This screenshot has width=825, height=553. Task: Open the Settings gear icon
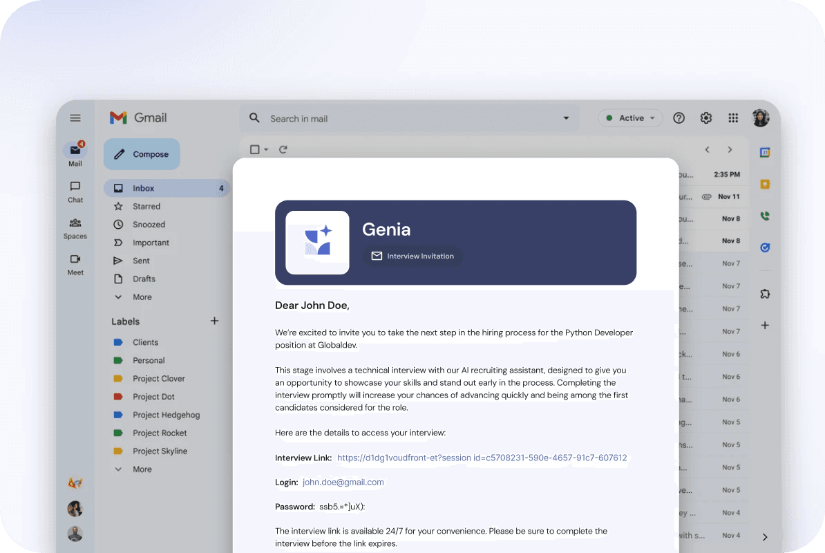pyautogui.click(x=705, y=118)
